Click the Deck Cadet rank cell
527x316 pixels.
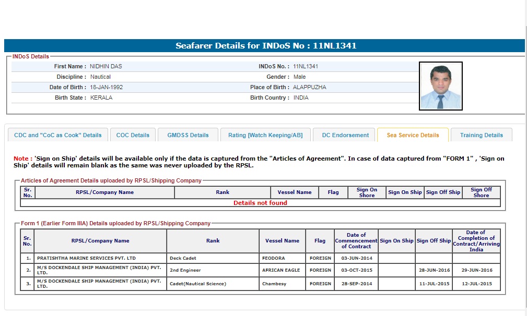(x=183, y=258)
